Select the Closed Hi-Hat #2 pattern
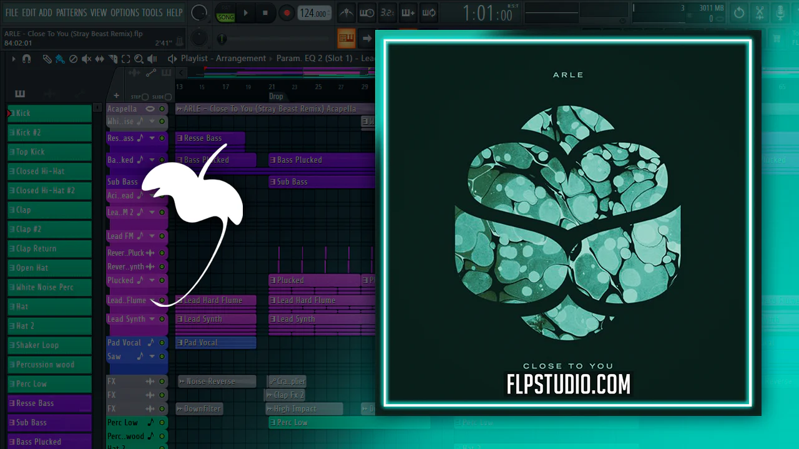The image size is (799, 449). (49, 191)
